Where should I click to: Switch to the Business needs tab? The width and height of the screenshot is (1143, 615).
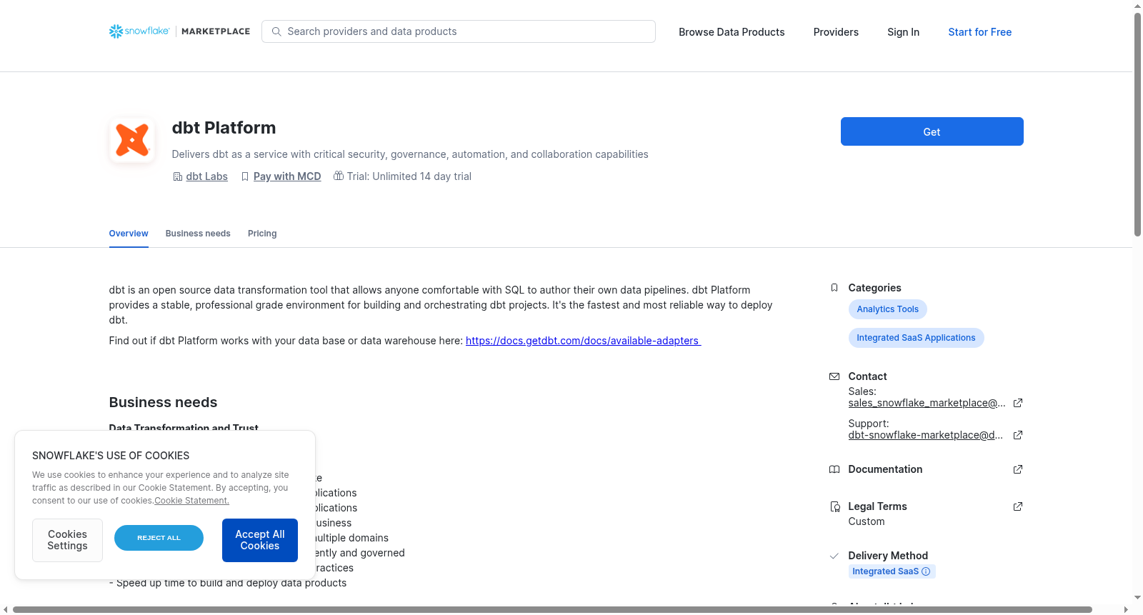click(x=198, y=234)
